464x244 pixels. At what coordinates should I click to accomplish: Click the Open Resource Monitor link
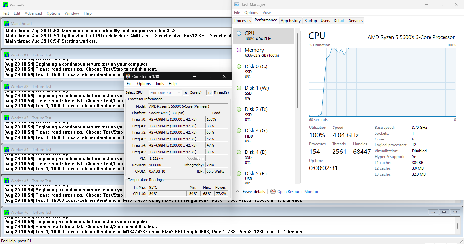pos(298,192)
